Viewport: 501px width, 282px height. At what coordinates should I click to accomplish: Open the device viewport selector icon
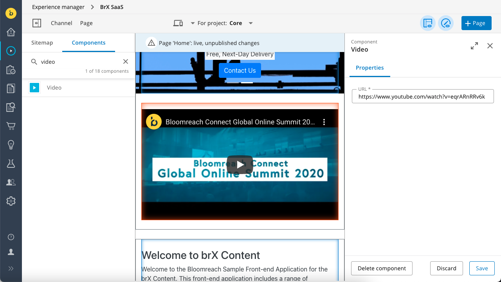click(x=178, y=23)
